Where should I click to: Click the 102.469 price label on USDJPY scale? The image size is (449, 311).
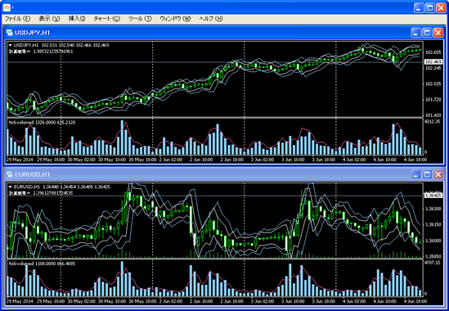(x=433, y=61)
